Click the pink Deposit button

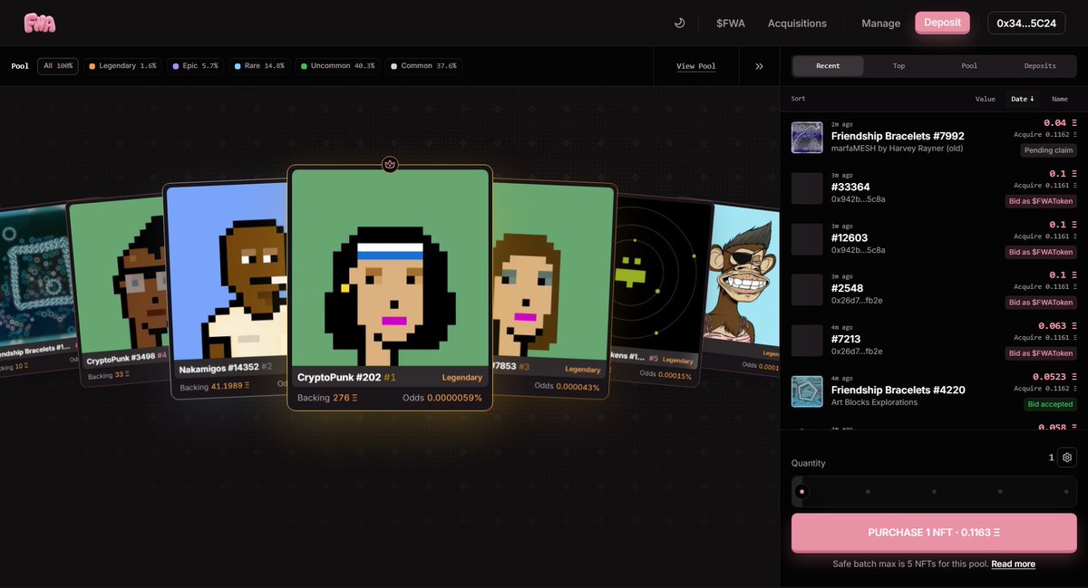tap(942, 23)
